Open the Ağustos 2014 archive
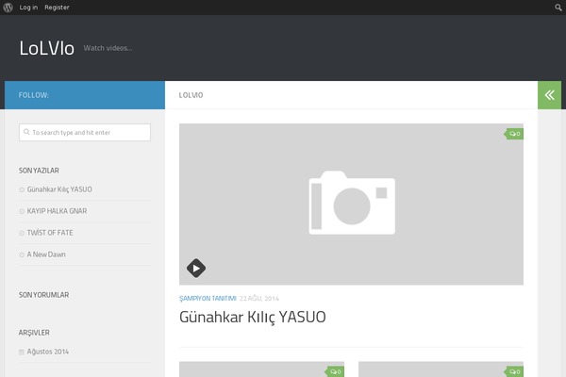 coord(48,352)
